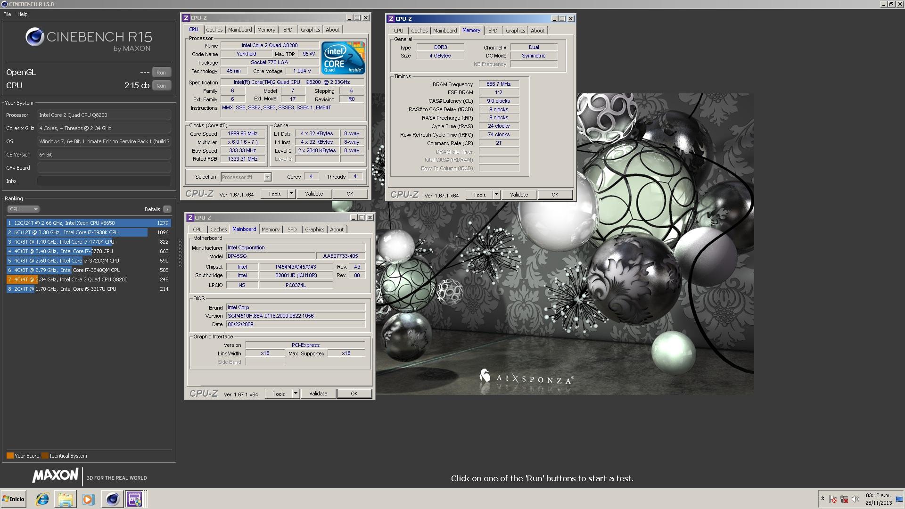The width and height of the screenshot is (905, 509).
Task: Click the Cinebench title bar icon
Action: pos(4,4)
